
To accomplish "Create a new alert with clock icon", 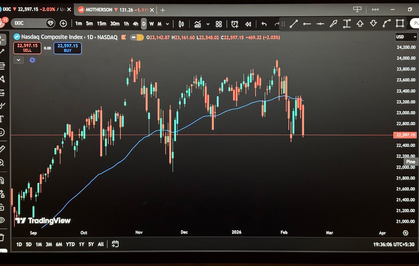I will point(235,24).
